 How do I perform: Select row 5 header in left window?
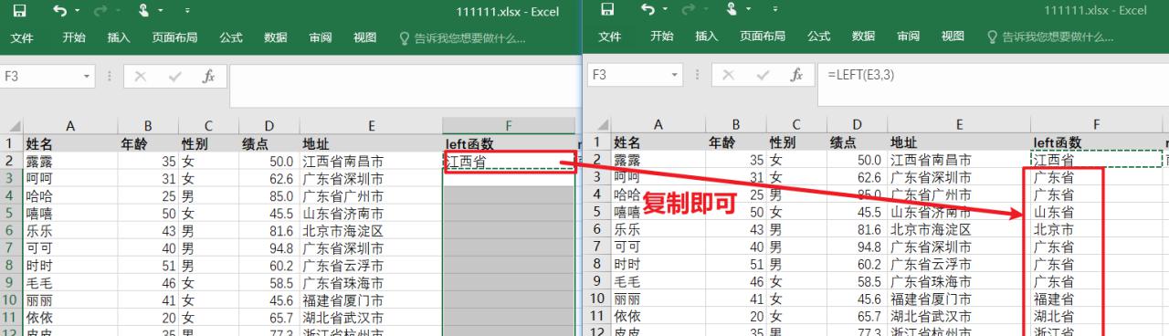[x=11, y=213]
